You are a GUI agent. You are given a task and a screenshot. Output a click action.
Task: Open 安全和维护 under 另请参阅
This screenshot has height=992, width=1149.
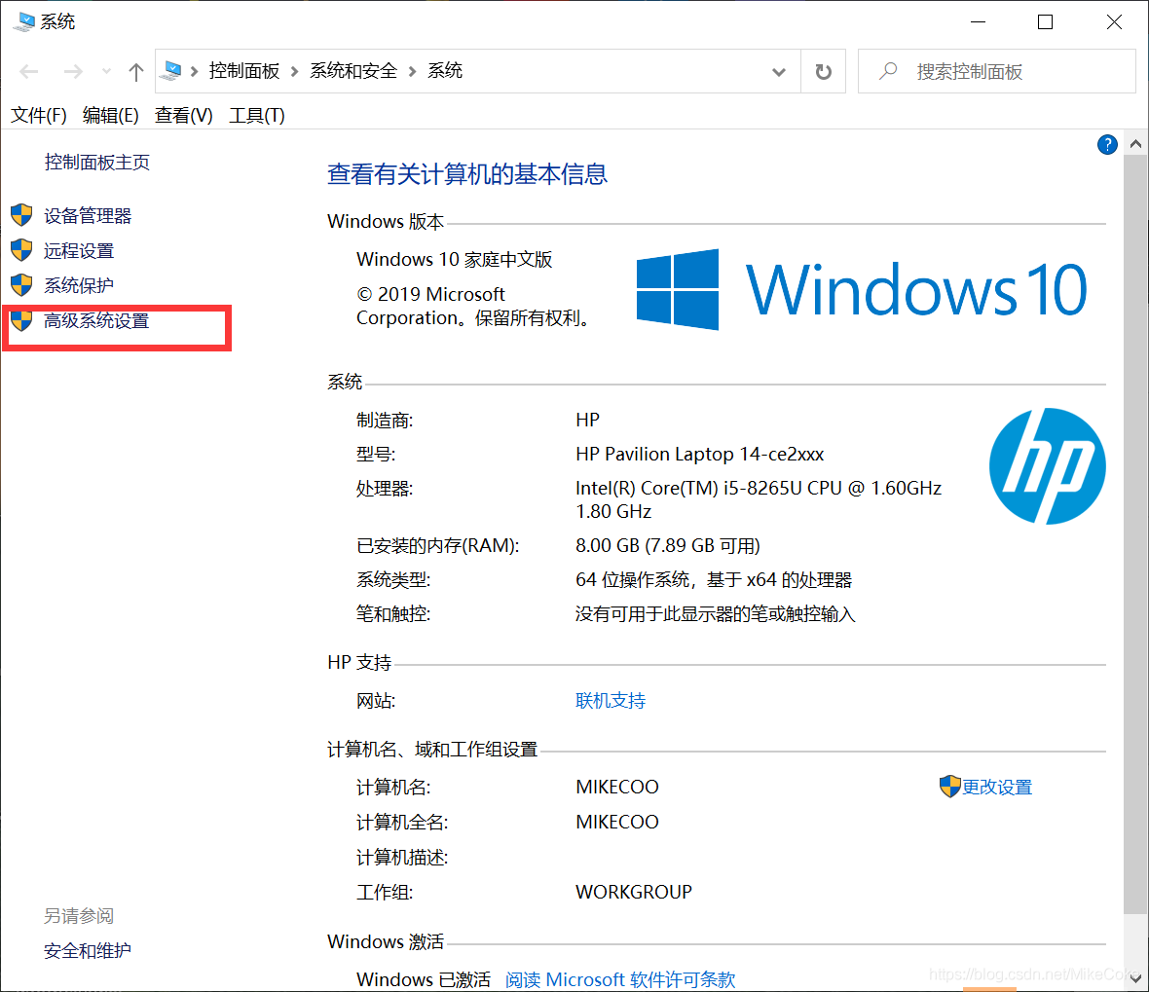88,950
